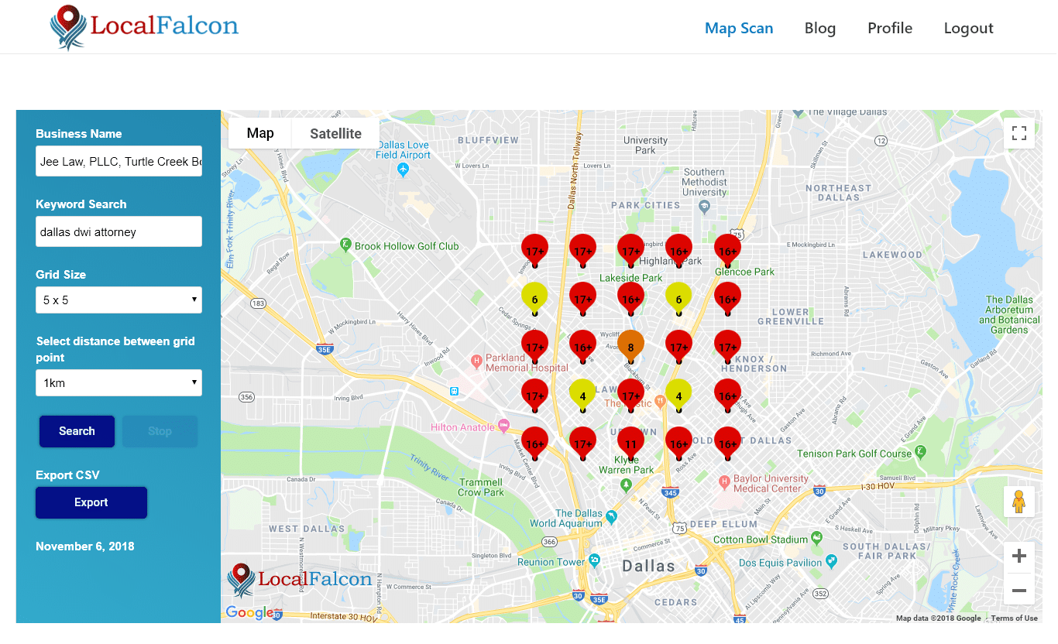This screenshot has height=644, width=1058.
Task: Click the Export CSV label
Action: pos(67,475)
